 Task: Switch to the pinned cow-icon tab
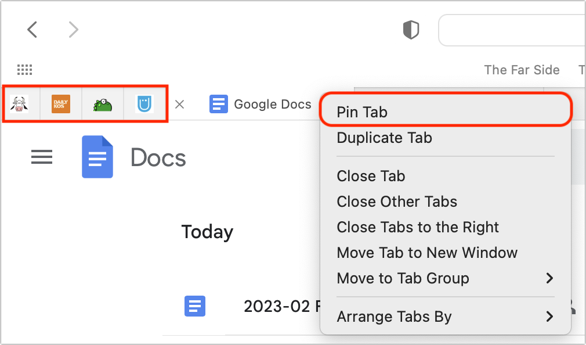point(19,104)
